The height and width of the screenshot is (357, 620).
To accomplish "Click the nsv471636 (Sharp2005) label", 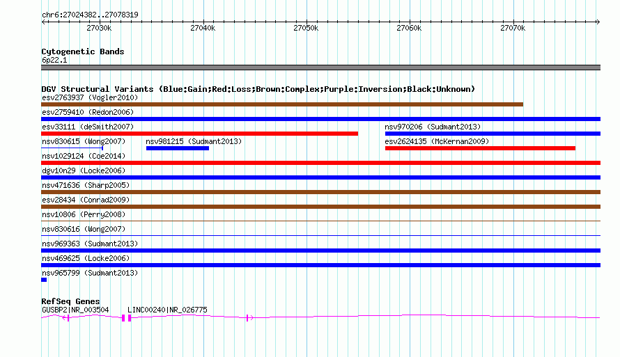I will [86, 185].
